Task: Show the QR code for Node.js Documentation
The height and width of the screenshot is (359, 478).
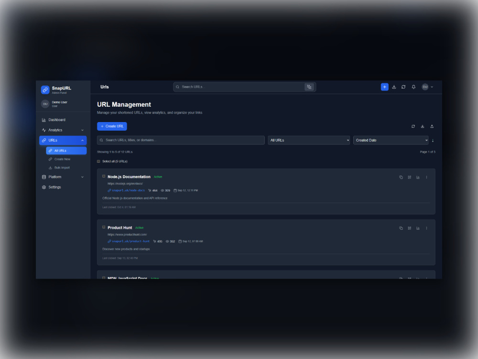Action: pos(410,178)
